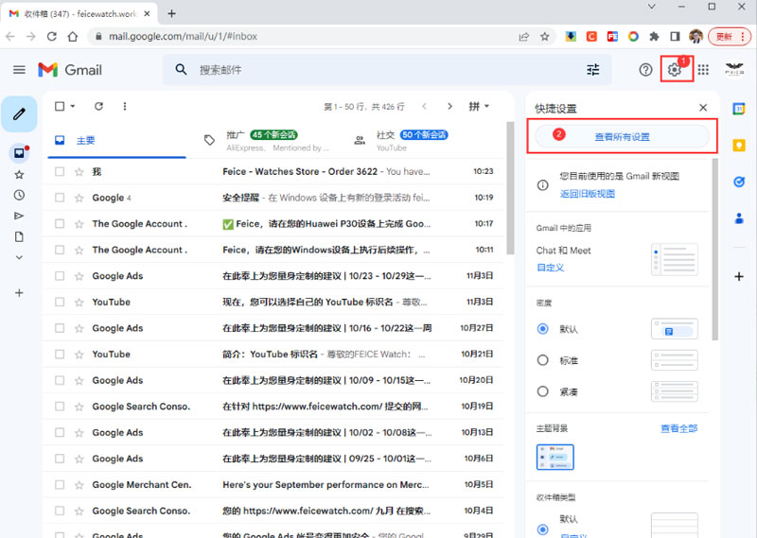Viewport: 757px width, 538px height.
Task: Show search options filter icon
Action: [593, 70]
